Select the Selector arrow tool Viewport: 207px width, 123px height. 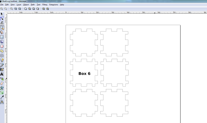[2, 14]
